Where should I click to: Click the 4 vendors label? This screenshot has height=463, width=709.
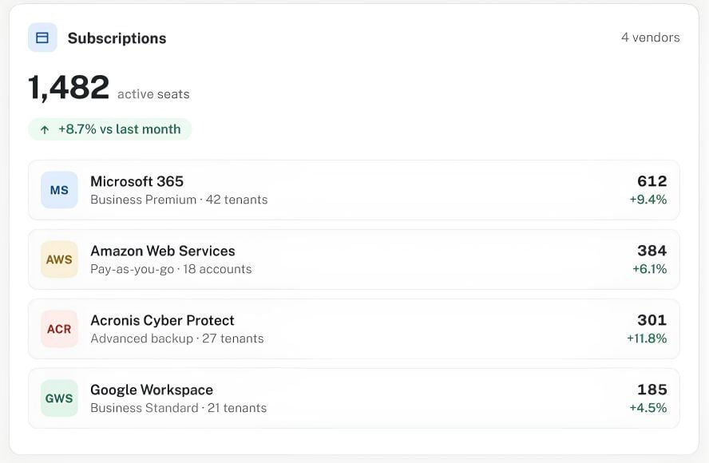click(650, 38)
